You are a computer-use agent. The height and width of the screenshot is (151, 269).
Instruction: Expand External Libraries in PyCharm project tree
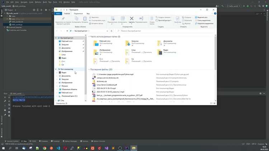coord(5,27)
